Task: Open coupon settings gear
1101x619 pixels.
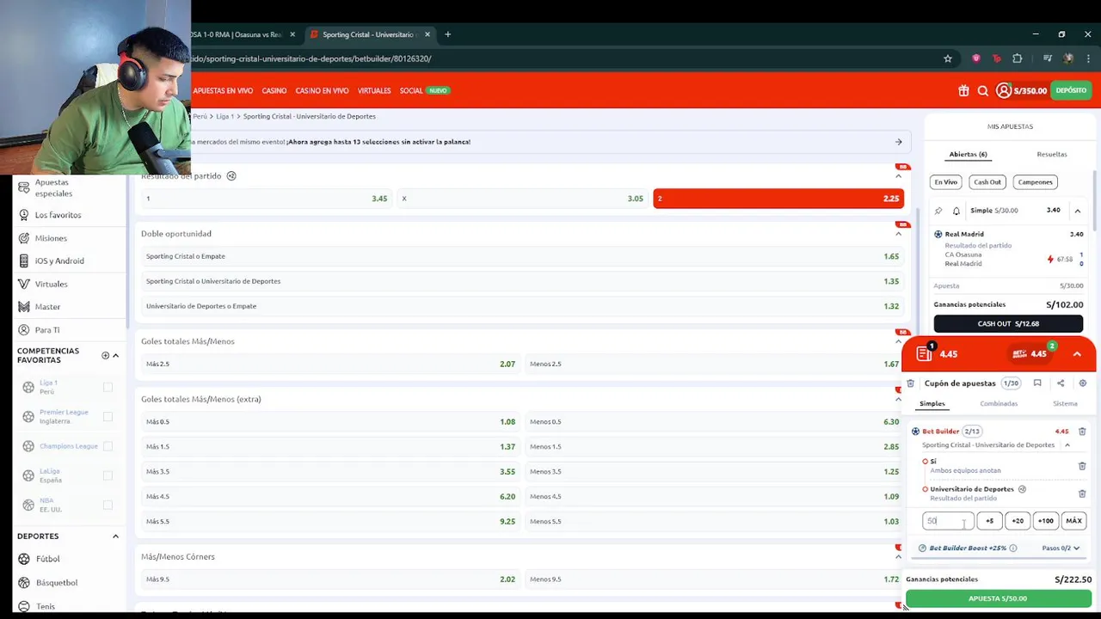Action: 1083,383
